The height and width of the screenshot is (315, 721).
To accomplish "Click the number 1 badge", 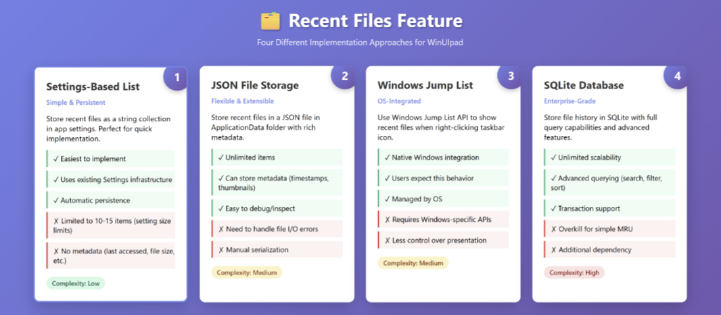I will pyautogui.click(x=177, y=76).
